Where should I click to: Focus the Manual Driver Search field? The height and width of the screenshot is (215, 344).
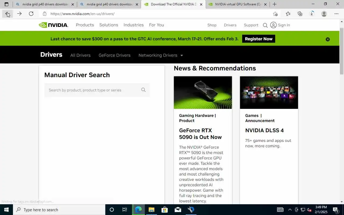pos(97,90)
